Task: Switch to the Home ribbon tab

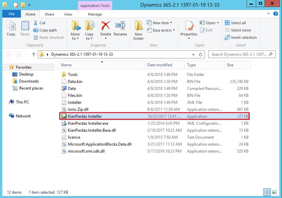Action: [30, 14]
